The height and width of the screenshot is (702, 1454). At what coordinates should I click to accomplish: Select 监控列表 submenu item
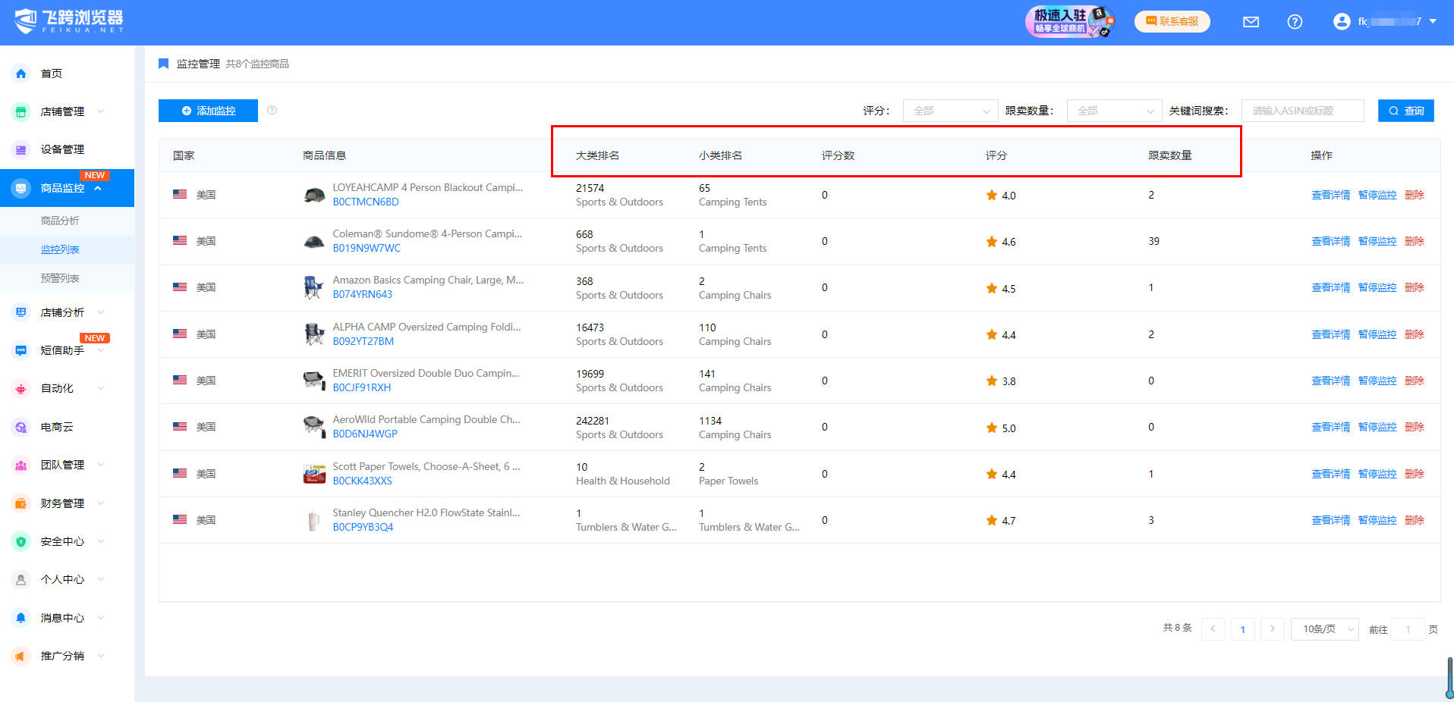[x=60, y=249]
